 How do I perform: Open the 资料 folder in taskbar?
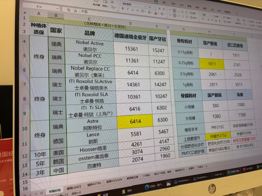tap(126, 191)
